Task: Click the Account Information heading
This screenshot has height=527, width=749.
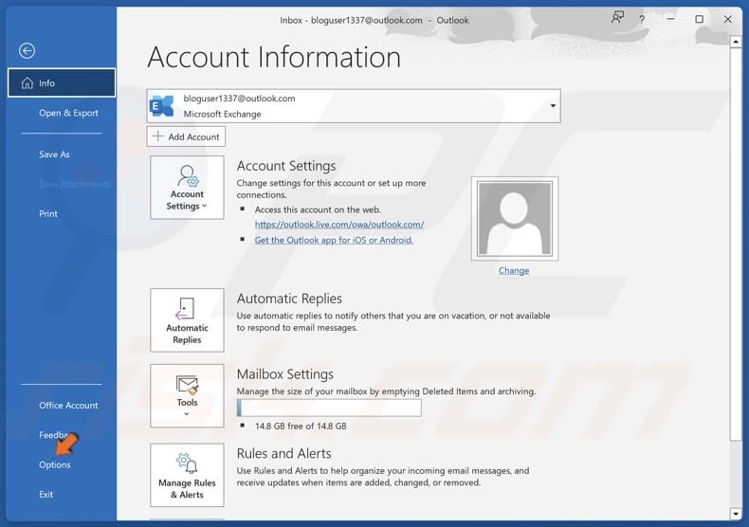Action: pyautogui.click(x=274, y=57)
